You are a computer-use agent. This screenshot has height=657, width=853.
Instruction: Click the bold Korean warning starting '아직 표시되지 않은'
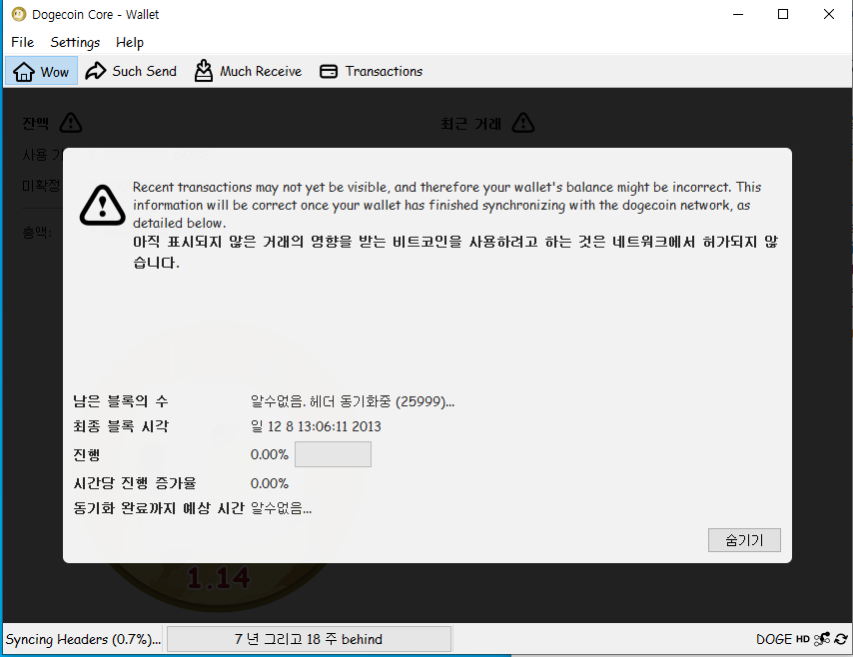pyautogui.click(x=455, y=252)
